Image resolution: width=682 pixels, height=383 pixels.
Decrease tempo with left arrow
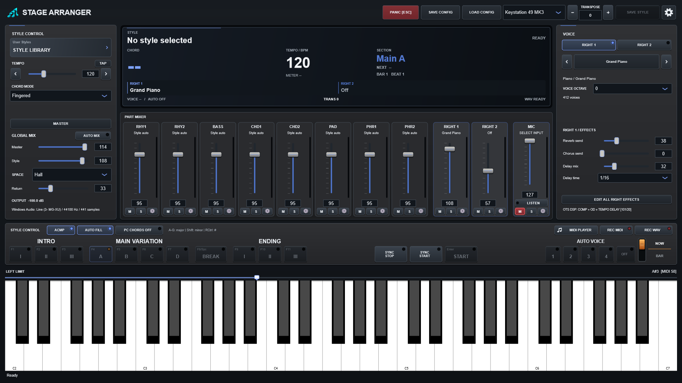(x=16, y=74)
